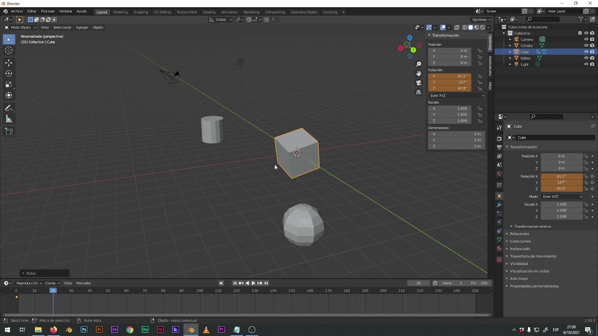The width and height of the screenshot is (598, 336).
Task: Select the Annotate tool
Action: click(x=9, y=108)
